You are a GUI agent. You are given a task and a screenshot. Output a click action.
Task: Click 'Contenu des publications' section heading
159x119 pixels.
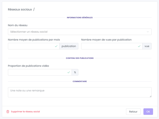click(x=80, y=58)
